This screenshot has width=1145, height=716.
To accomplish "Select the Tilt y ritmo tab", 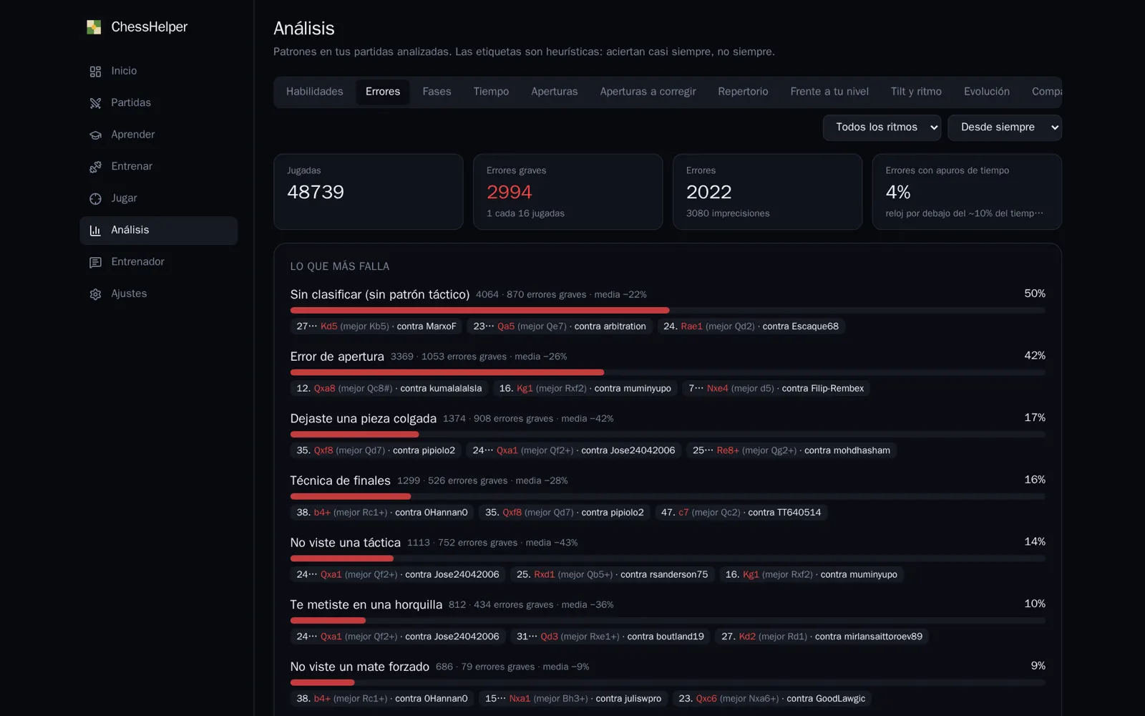I will coord(916,92).
